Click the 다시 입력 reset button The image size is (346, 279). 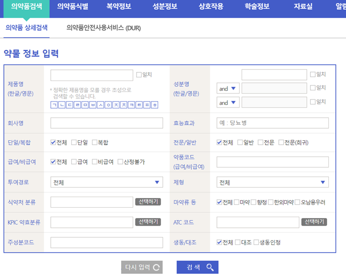(x=142, y=267)
